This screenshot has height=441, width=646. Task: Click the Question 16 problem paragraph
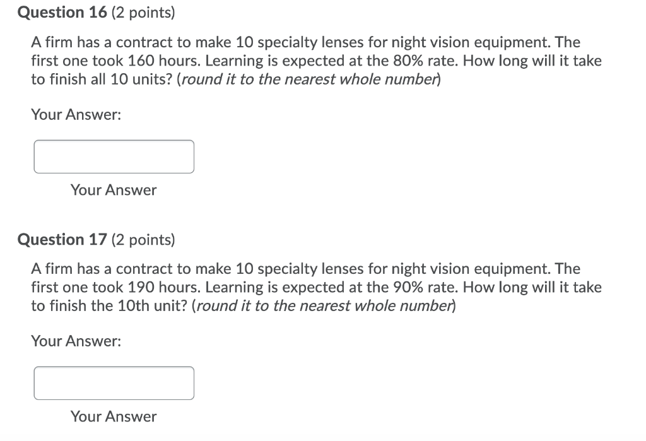pos(315,61)
